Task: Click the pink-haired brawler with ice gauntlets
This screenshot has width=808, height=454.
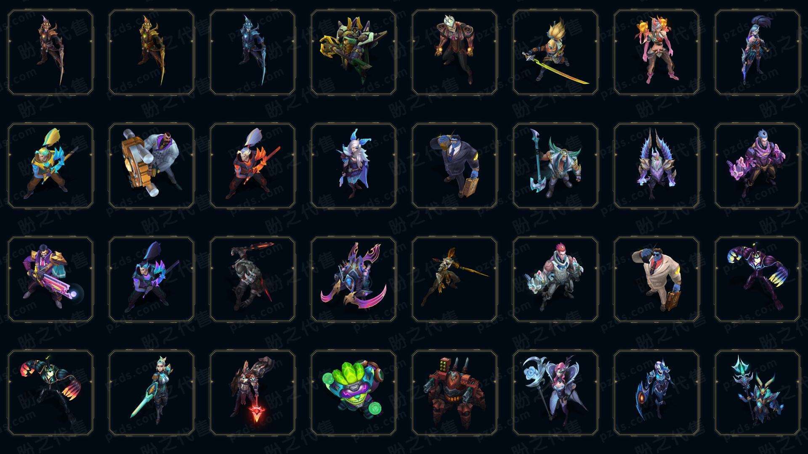Action: (x=555, y=279)
